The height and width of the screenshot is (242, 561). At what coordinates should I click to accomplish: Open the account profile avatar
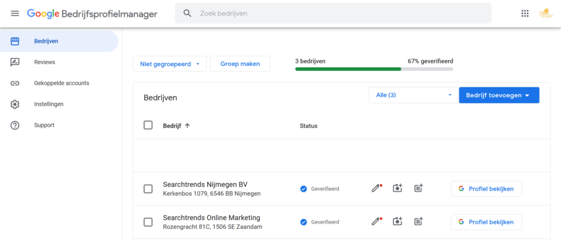(x=546, y=13)
